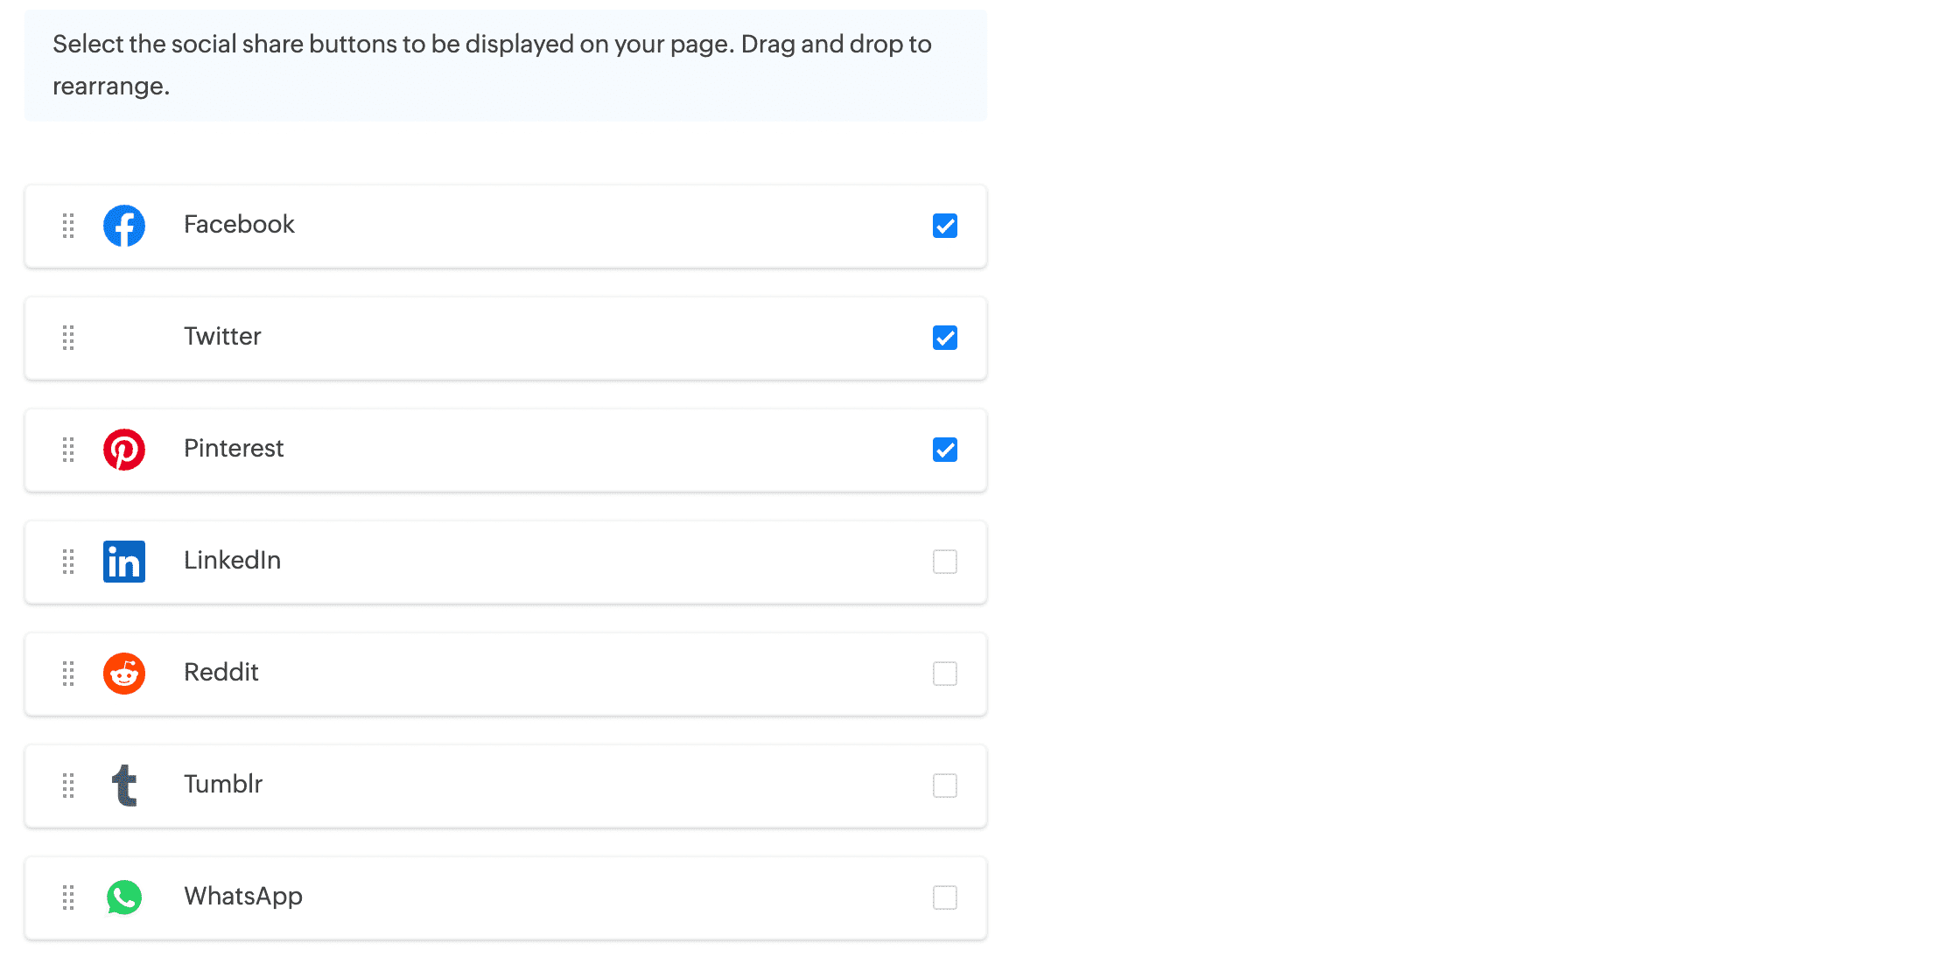Enable the LinkedIn share checkbox

pos(945,562)
